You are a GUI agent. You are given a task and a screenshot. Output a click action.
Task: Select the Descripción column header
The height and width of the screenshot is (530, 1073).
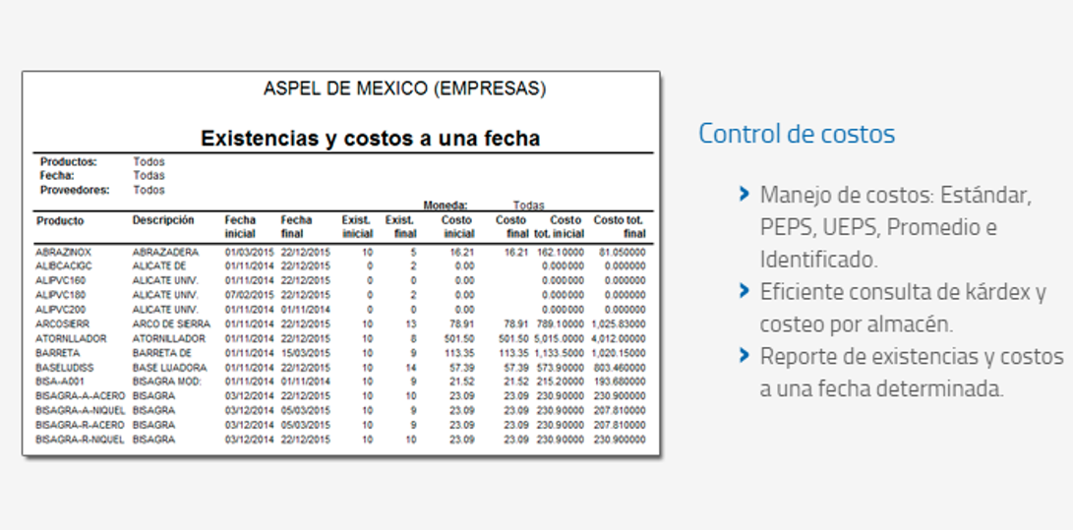coord(163,220)
